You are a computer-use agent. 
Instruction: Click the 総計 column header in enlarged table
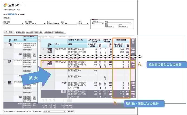133,42
